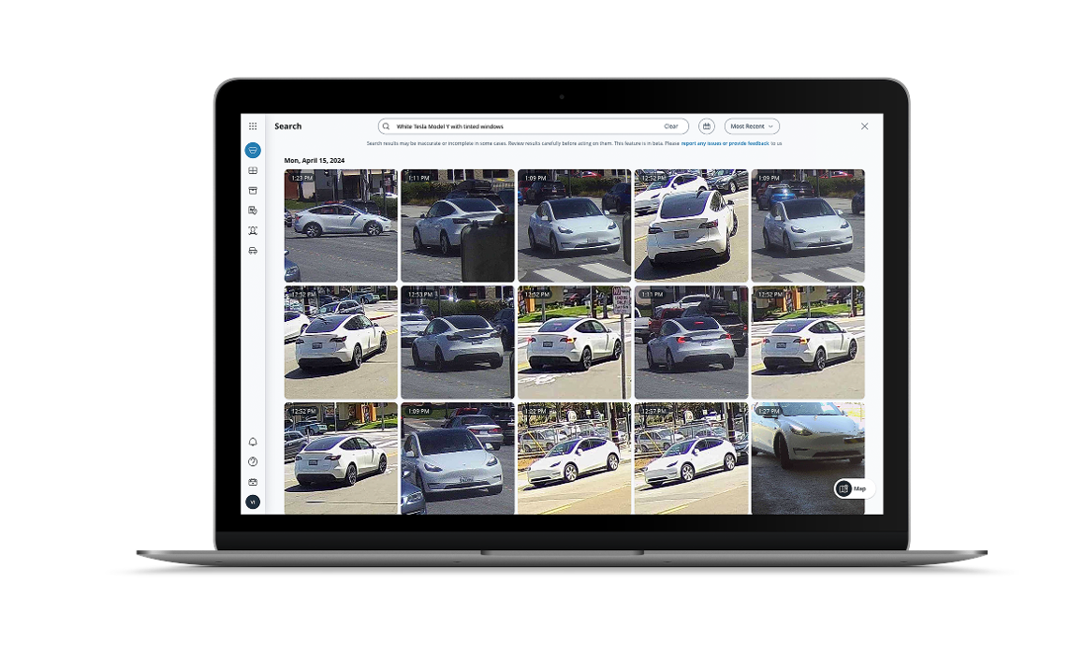Open the window-grid layout icon in sidebar
The width and height of the screenshot is (1070, 655).
pos(253,170)
